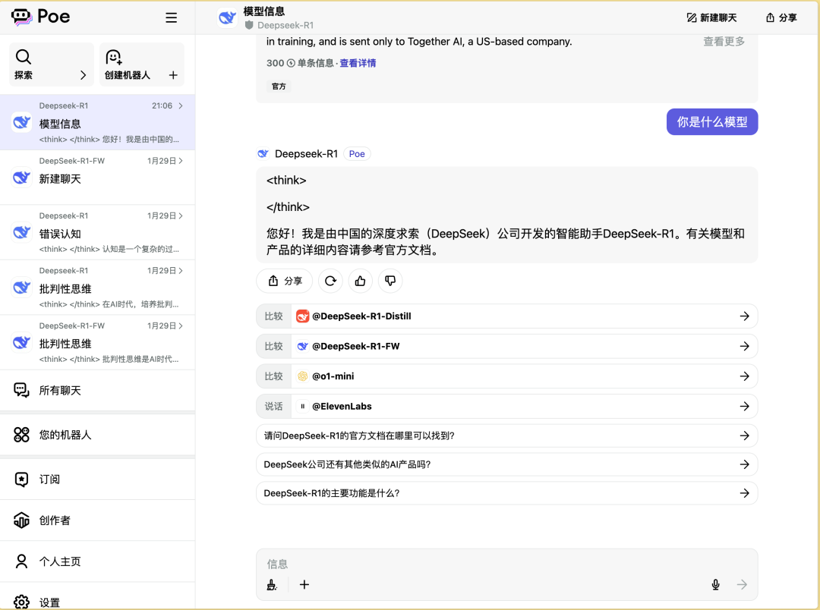Click 查看更多 to see more description
The height and width of the screenshot is (610, 820).
click(724, 41)
